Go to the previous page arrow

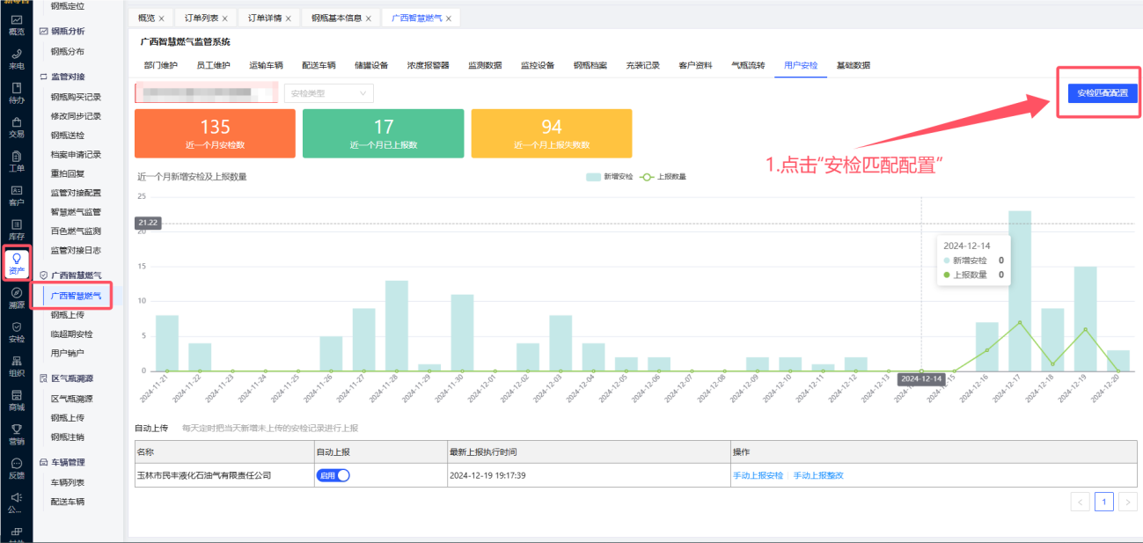1080,502
